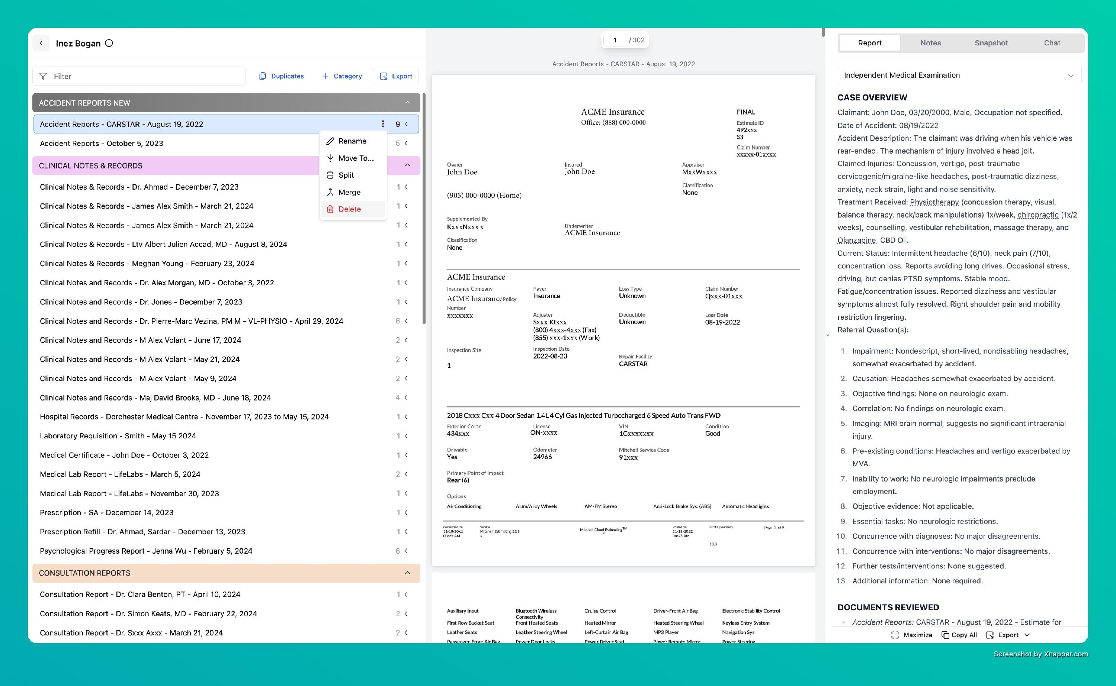Click the Filter input field
1116x686 pixels.
pos(139,76)
